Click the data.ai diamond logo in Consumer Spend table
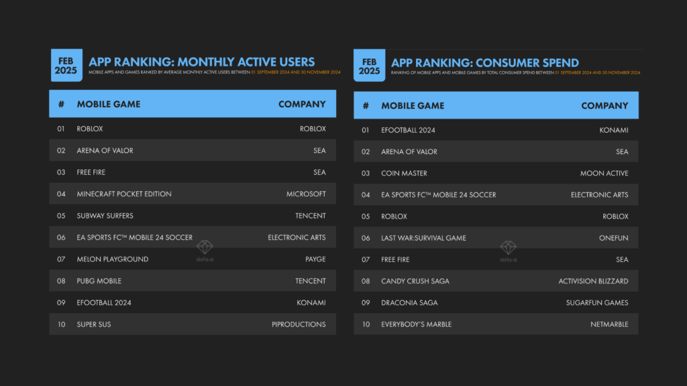Viewport: 687px width, 386px height. [x=509, y=249]
